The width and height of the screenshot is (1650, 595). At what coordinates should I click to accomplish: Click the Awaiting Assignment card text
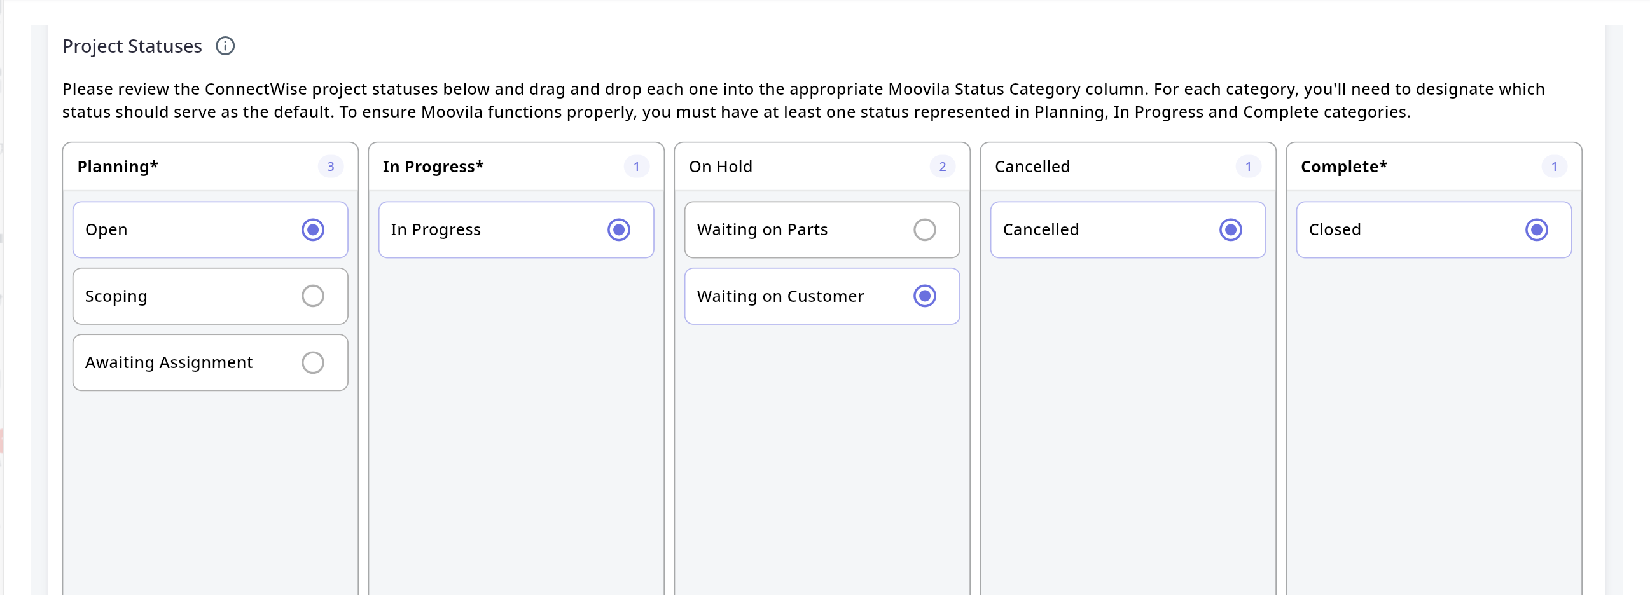169,363
